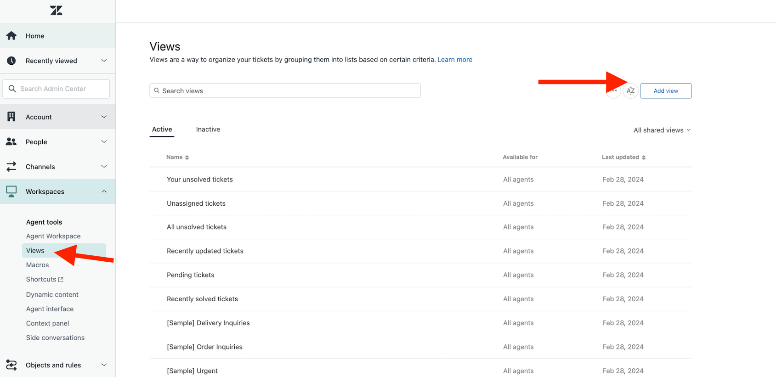Click the AZ sort views icon
This screenshot has width=776, height=377.
tap(630, 91)
